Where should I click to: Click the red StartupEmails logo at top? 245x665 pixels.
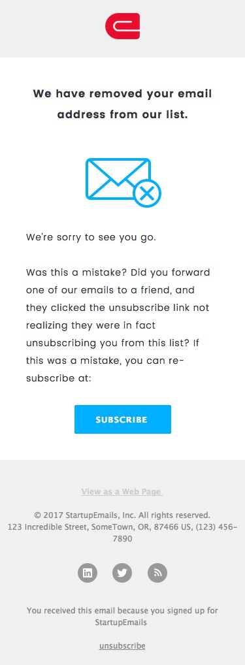point(123,26)
